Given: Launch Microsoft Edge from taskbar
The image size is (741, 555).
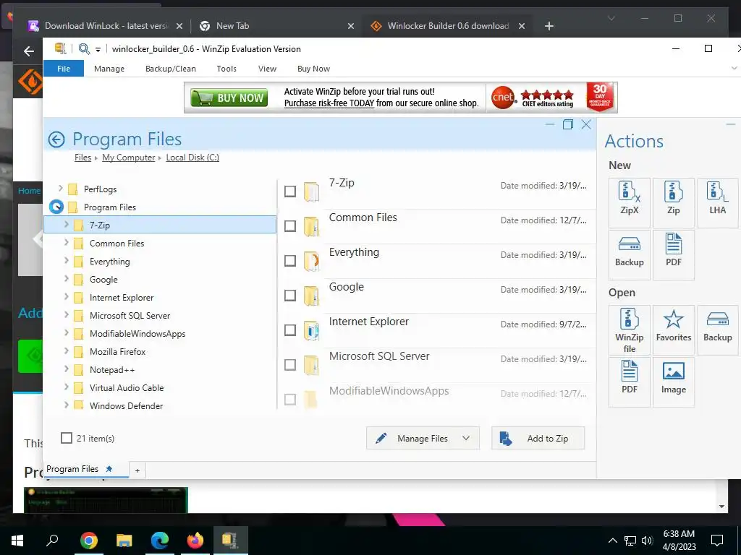Looking at the screenshot, I should pos(160,541).
